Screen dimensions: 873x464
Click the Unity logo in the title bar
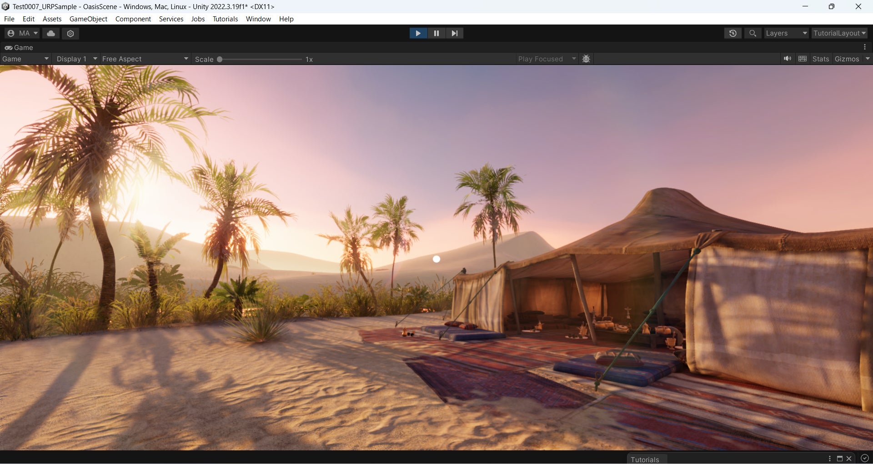(5, 6)
